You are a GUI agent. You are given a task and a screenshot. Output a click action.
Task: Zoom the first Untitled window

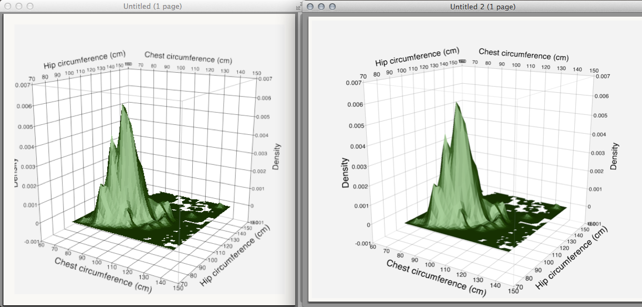tap(30, 6)
